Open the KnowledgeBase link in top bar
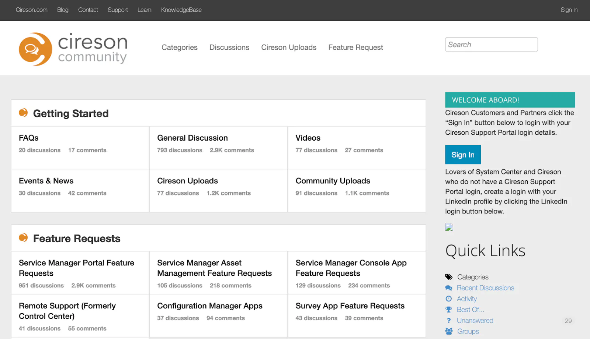This screenshot has height=339, width=590. click(181, 10)
